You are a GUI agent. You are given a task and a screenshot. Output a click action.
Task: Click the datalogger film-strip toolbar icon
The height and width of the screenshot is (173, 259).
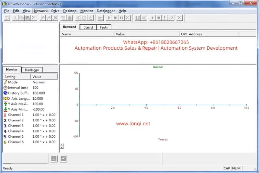click(137, 18)
